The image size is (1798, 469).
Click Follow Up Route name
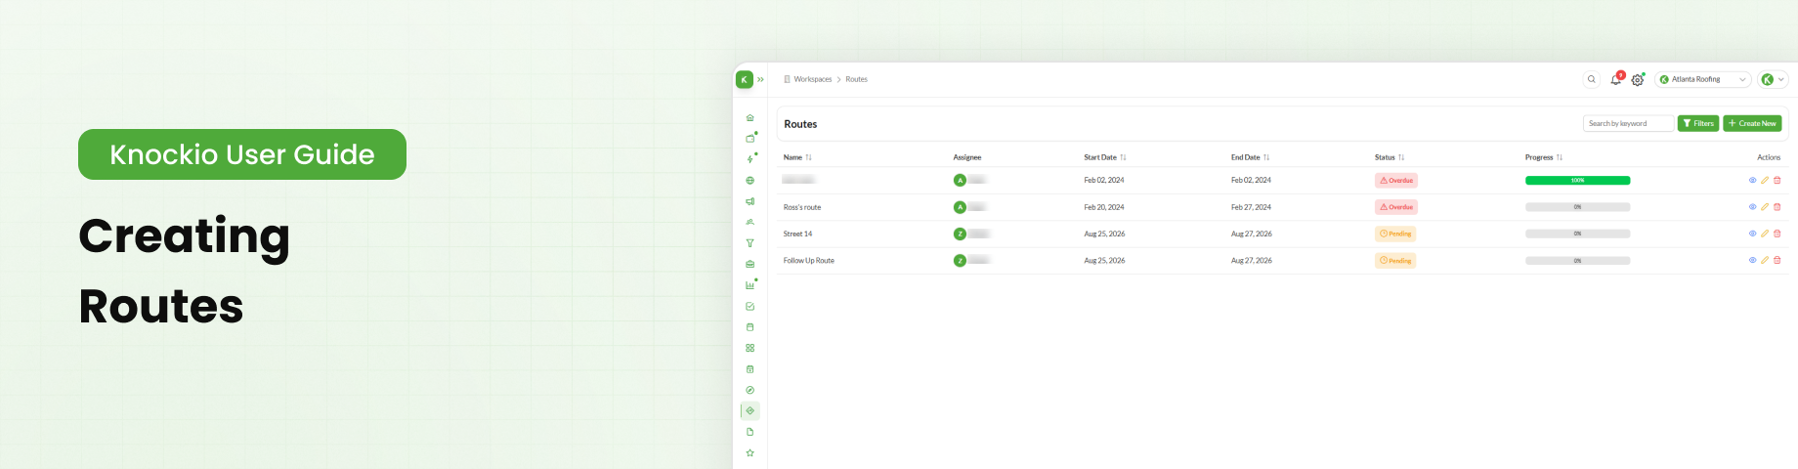[809, 261]
